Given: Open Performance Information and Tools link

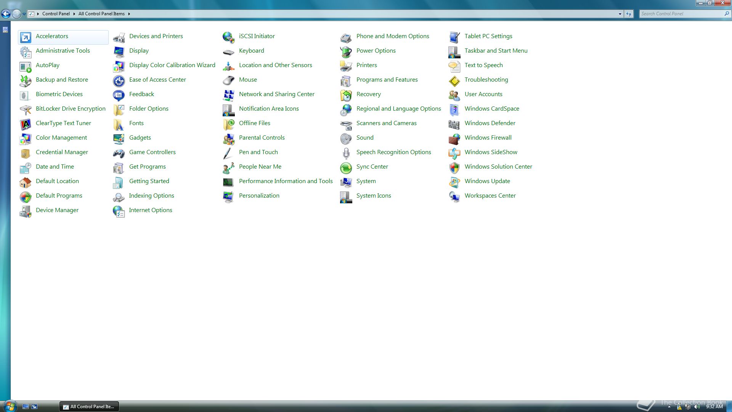Looking at the screenshot, I should (x=286, y=181).
